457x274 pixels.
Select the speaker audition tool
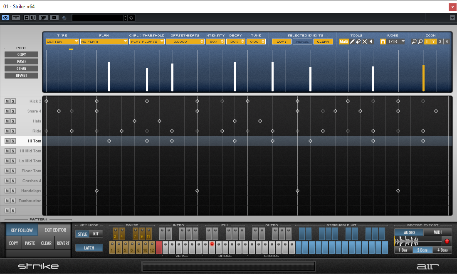[x=371, y=42]
